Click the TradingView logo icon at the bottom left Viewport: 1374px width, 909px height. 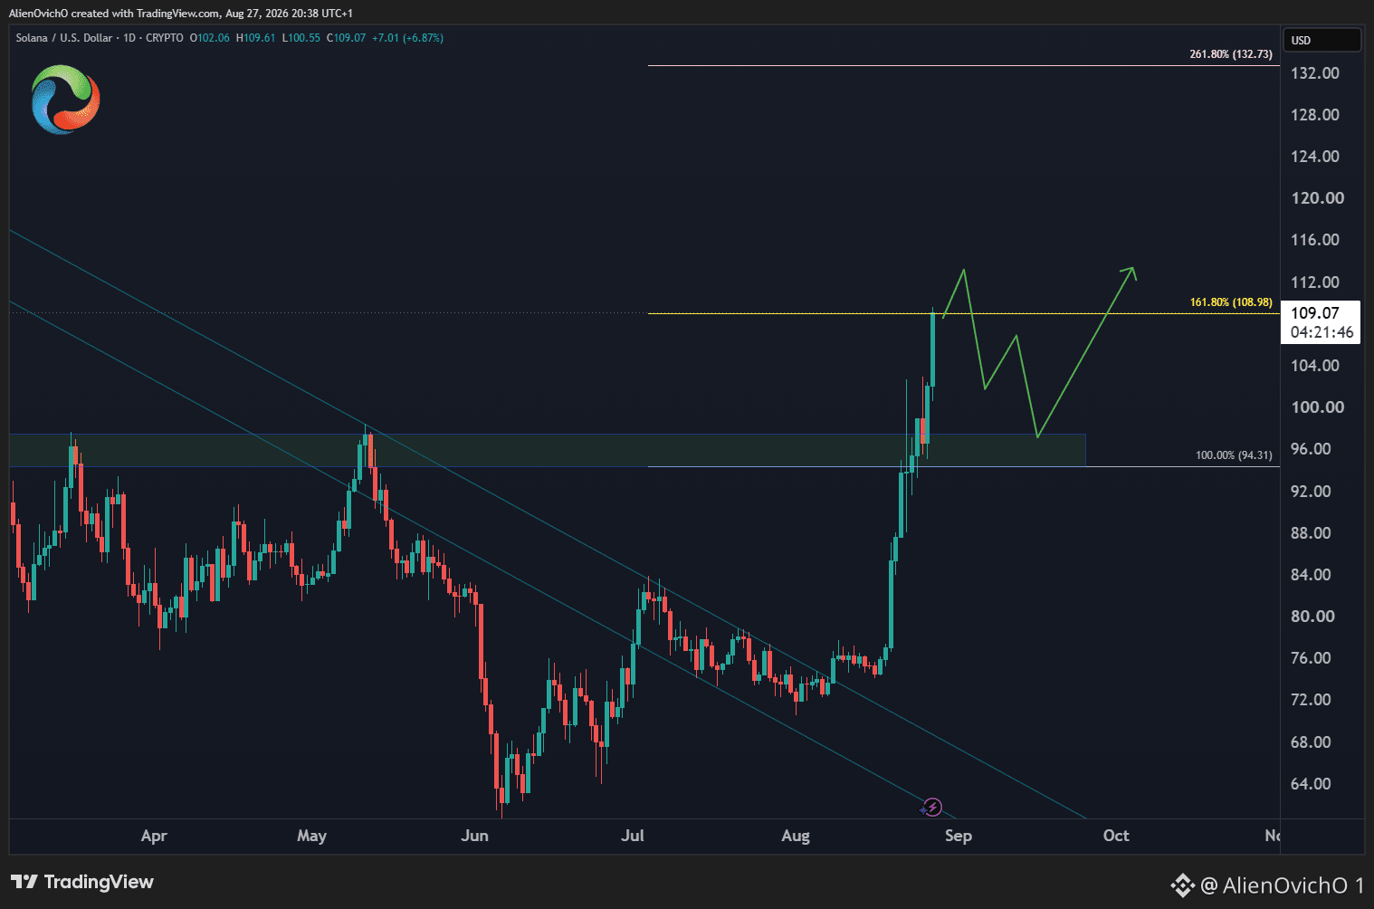click(24, 882)
